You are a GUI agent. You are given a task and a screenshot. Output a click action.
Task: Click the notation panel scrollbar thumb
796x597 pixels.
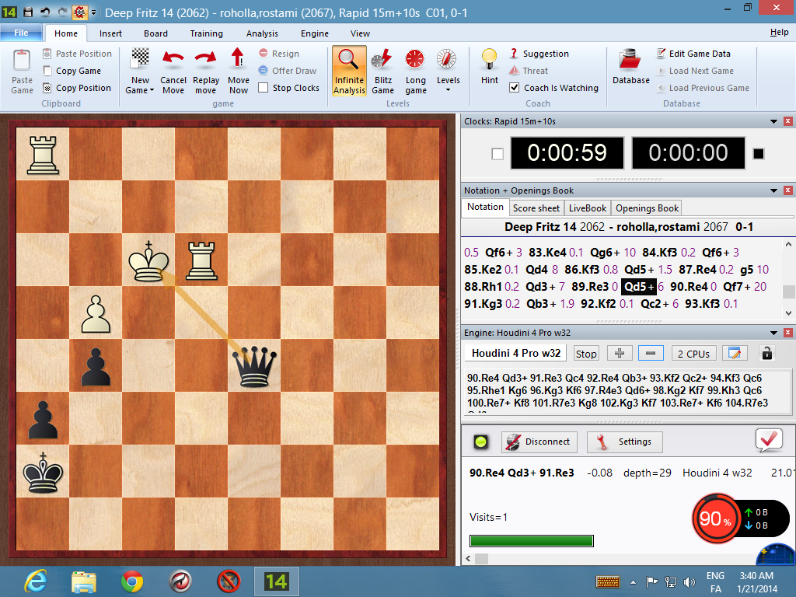788,292
